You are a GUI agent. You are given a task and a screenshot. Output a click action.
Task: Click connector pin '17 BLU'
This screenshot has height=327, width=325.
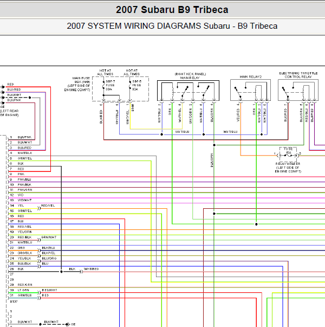click(17, 221)
